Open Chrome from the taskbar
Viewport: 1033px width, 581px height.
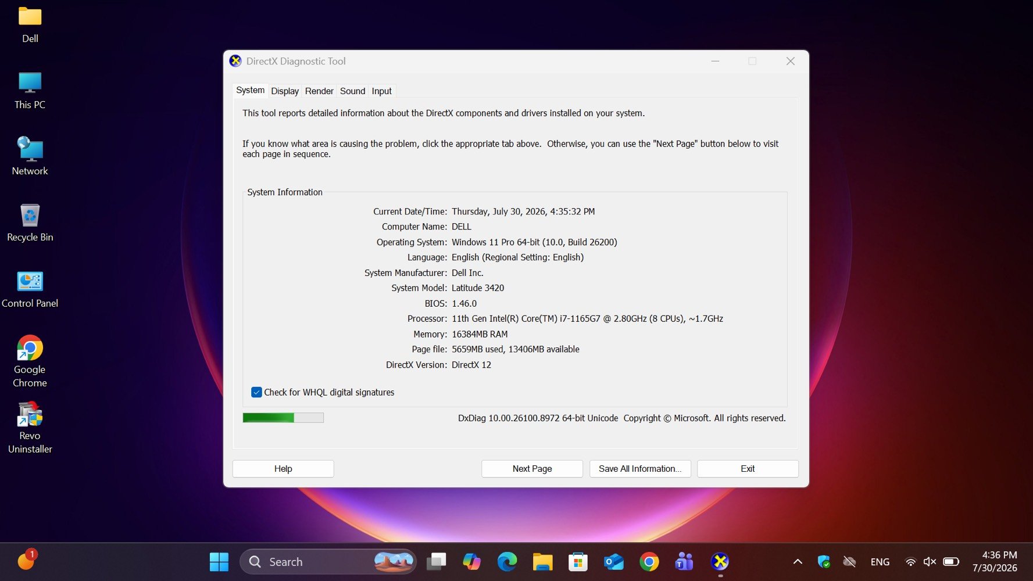pos(649,562)
